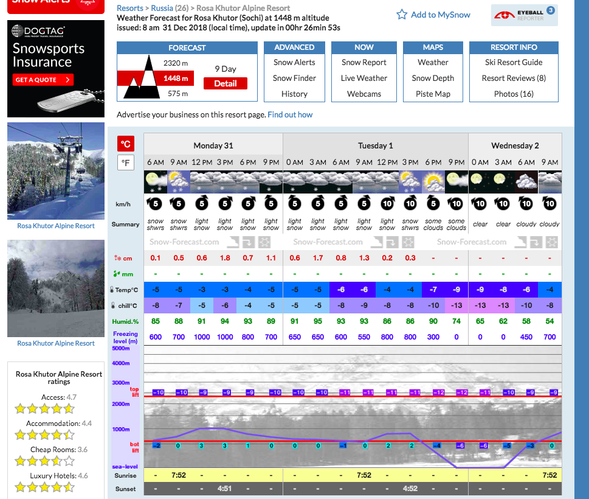Image resolution: width=589 pixels, height=499 pixels.
Task: Click the Tuesday 9 PM wind icon
Action: click(456, 203)
